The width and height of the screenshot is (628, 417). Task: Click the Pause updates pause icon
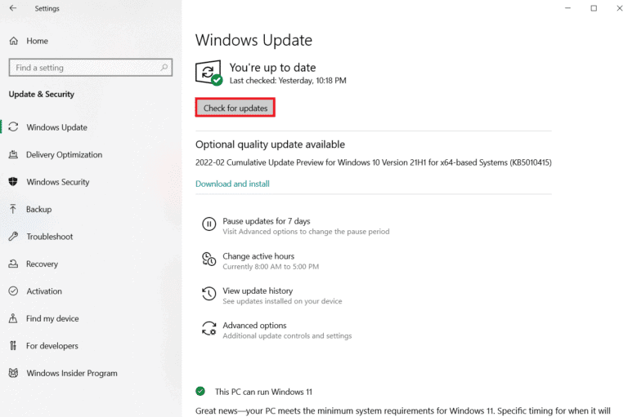(x=209, y=224)
